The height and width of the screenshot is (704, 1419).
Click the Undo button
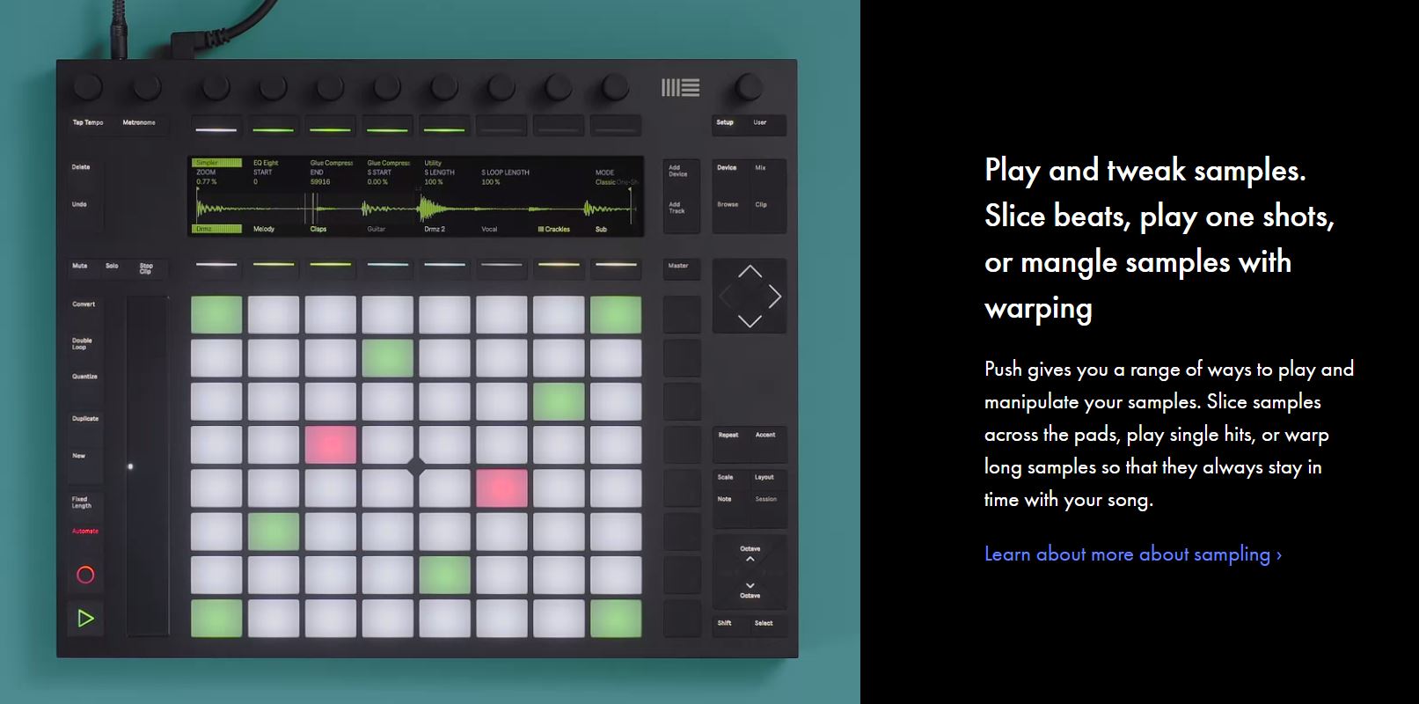(79, 204)
